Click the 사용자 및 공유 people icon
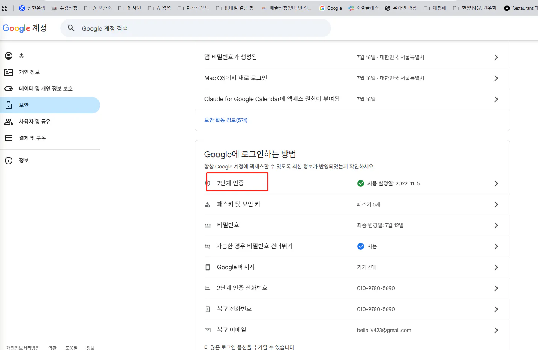 coord(9,122)
